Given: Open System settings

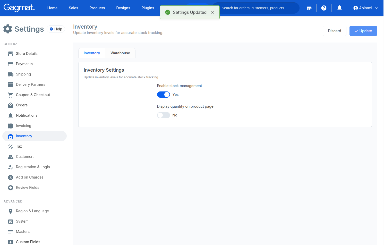Looking at the screenshot, I should 35,221.
